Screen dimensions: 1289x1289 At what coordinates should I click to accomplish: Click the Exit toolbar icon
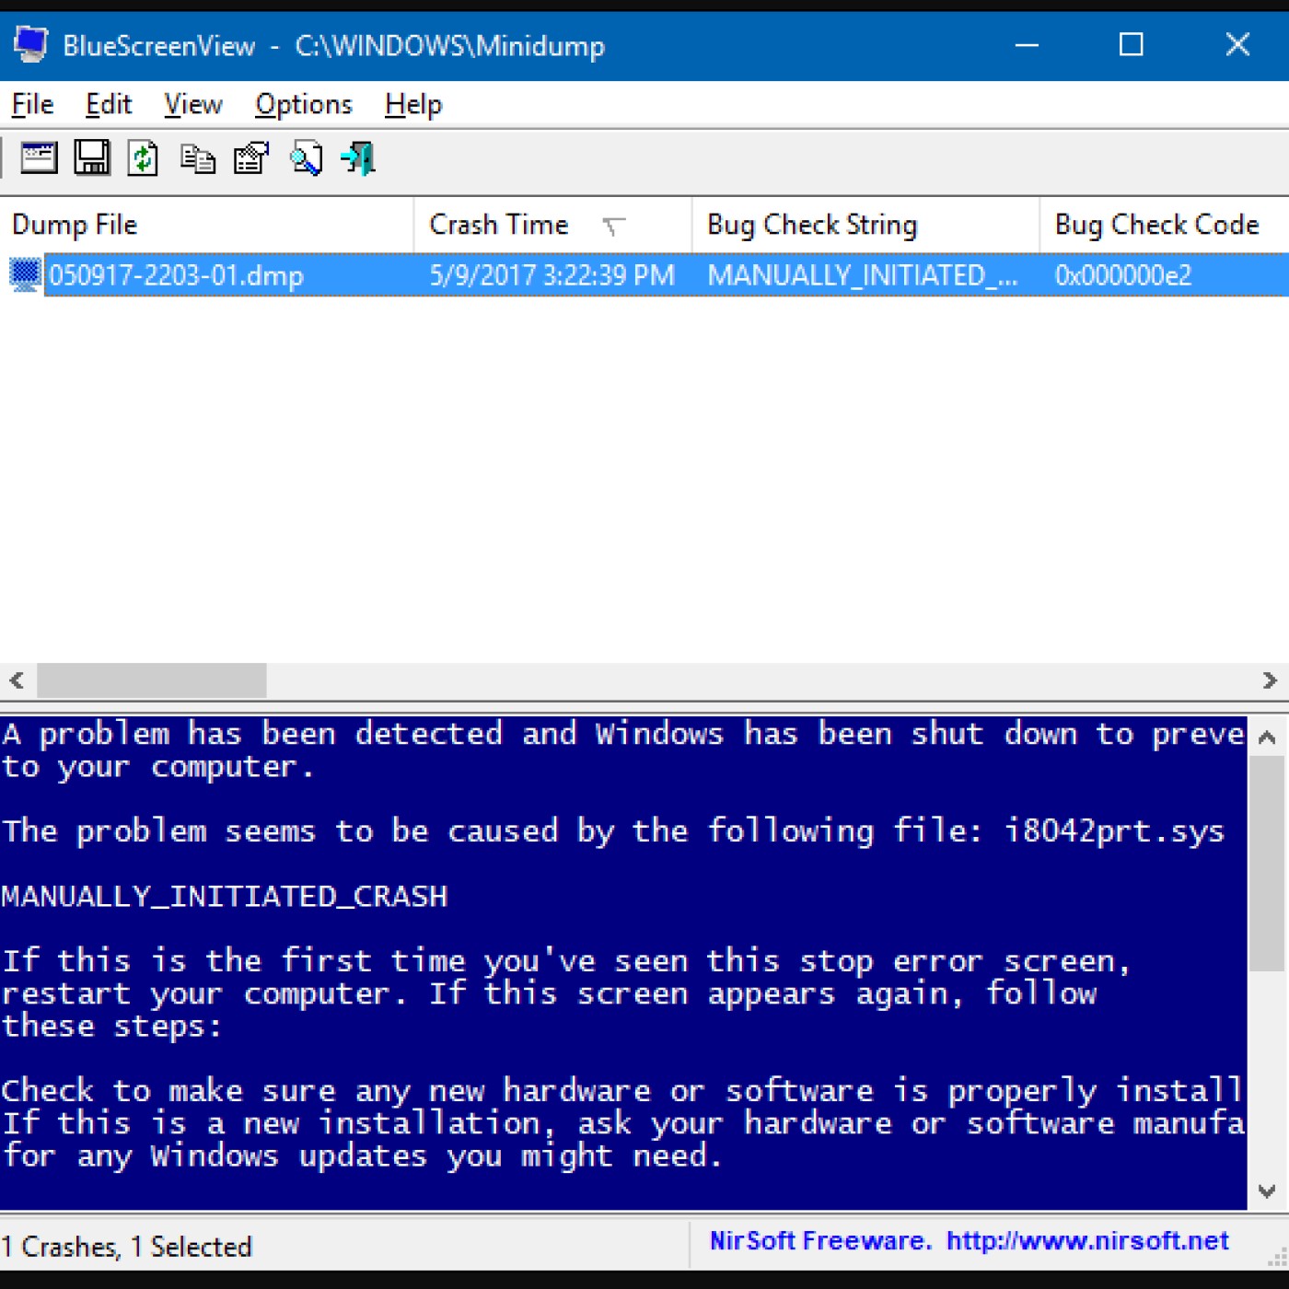tap(358, 158)
